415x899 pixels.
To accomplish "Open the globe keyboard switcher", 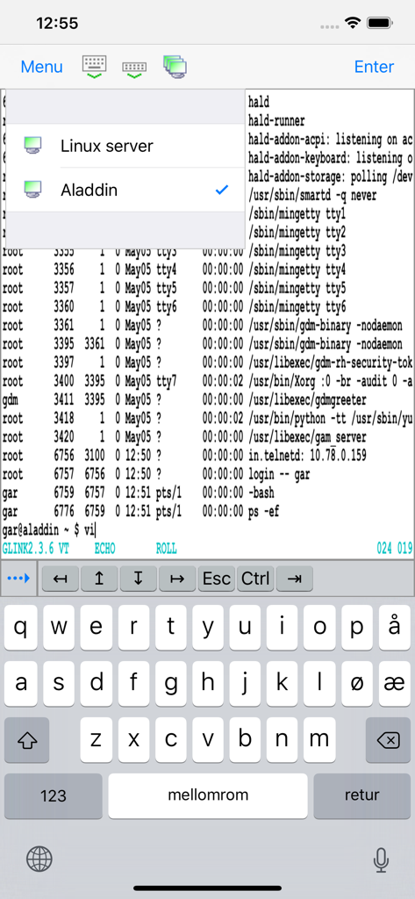I will pyautogui.click(x=39, y=859).
